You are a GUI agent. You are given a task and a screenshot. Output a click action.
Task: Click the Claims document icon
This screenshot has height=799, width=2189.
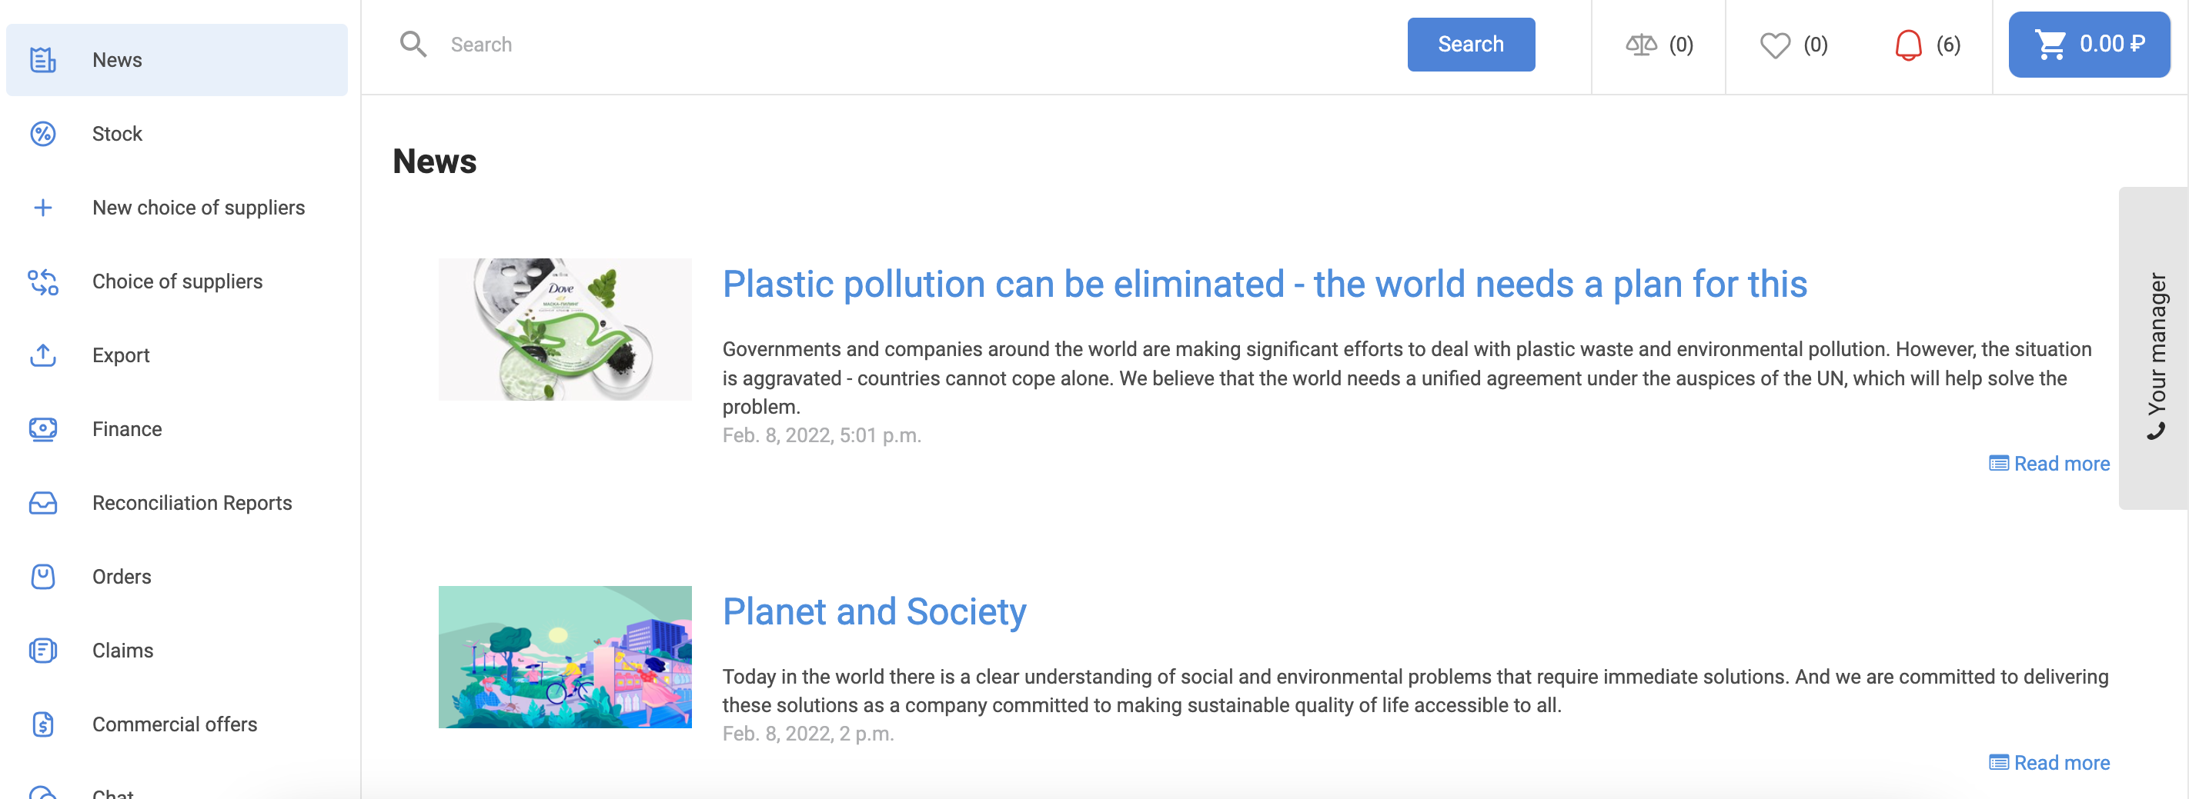coord(42,651)
